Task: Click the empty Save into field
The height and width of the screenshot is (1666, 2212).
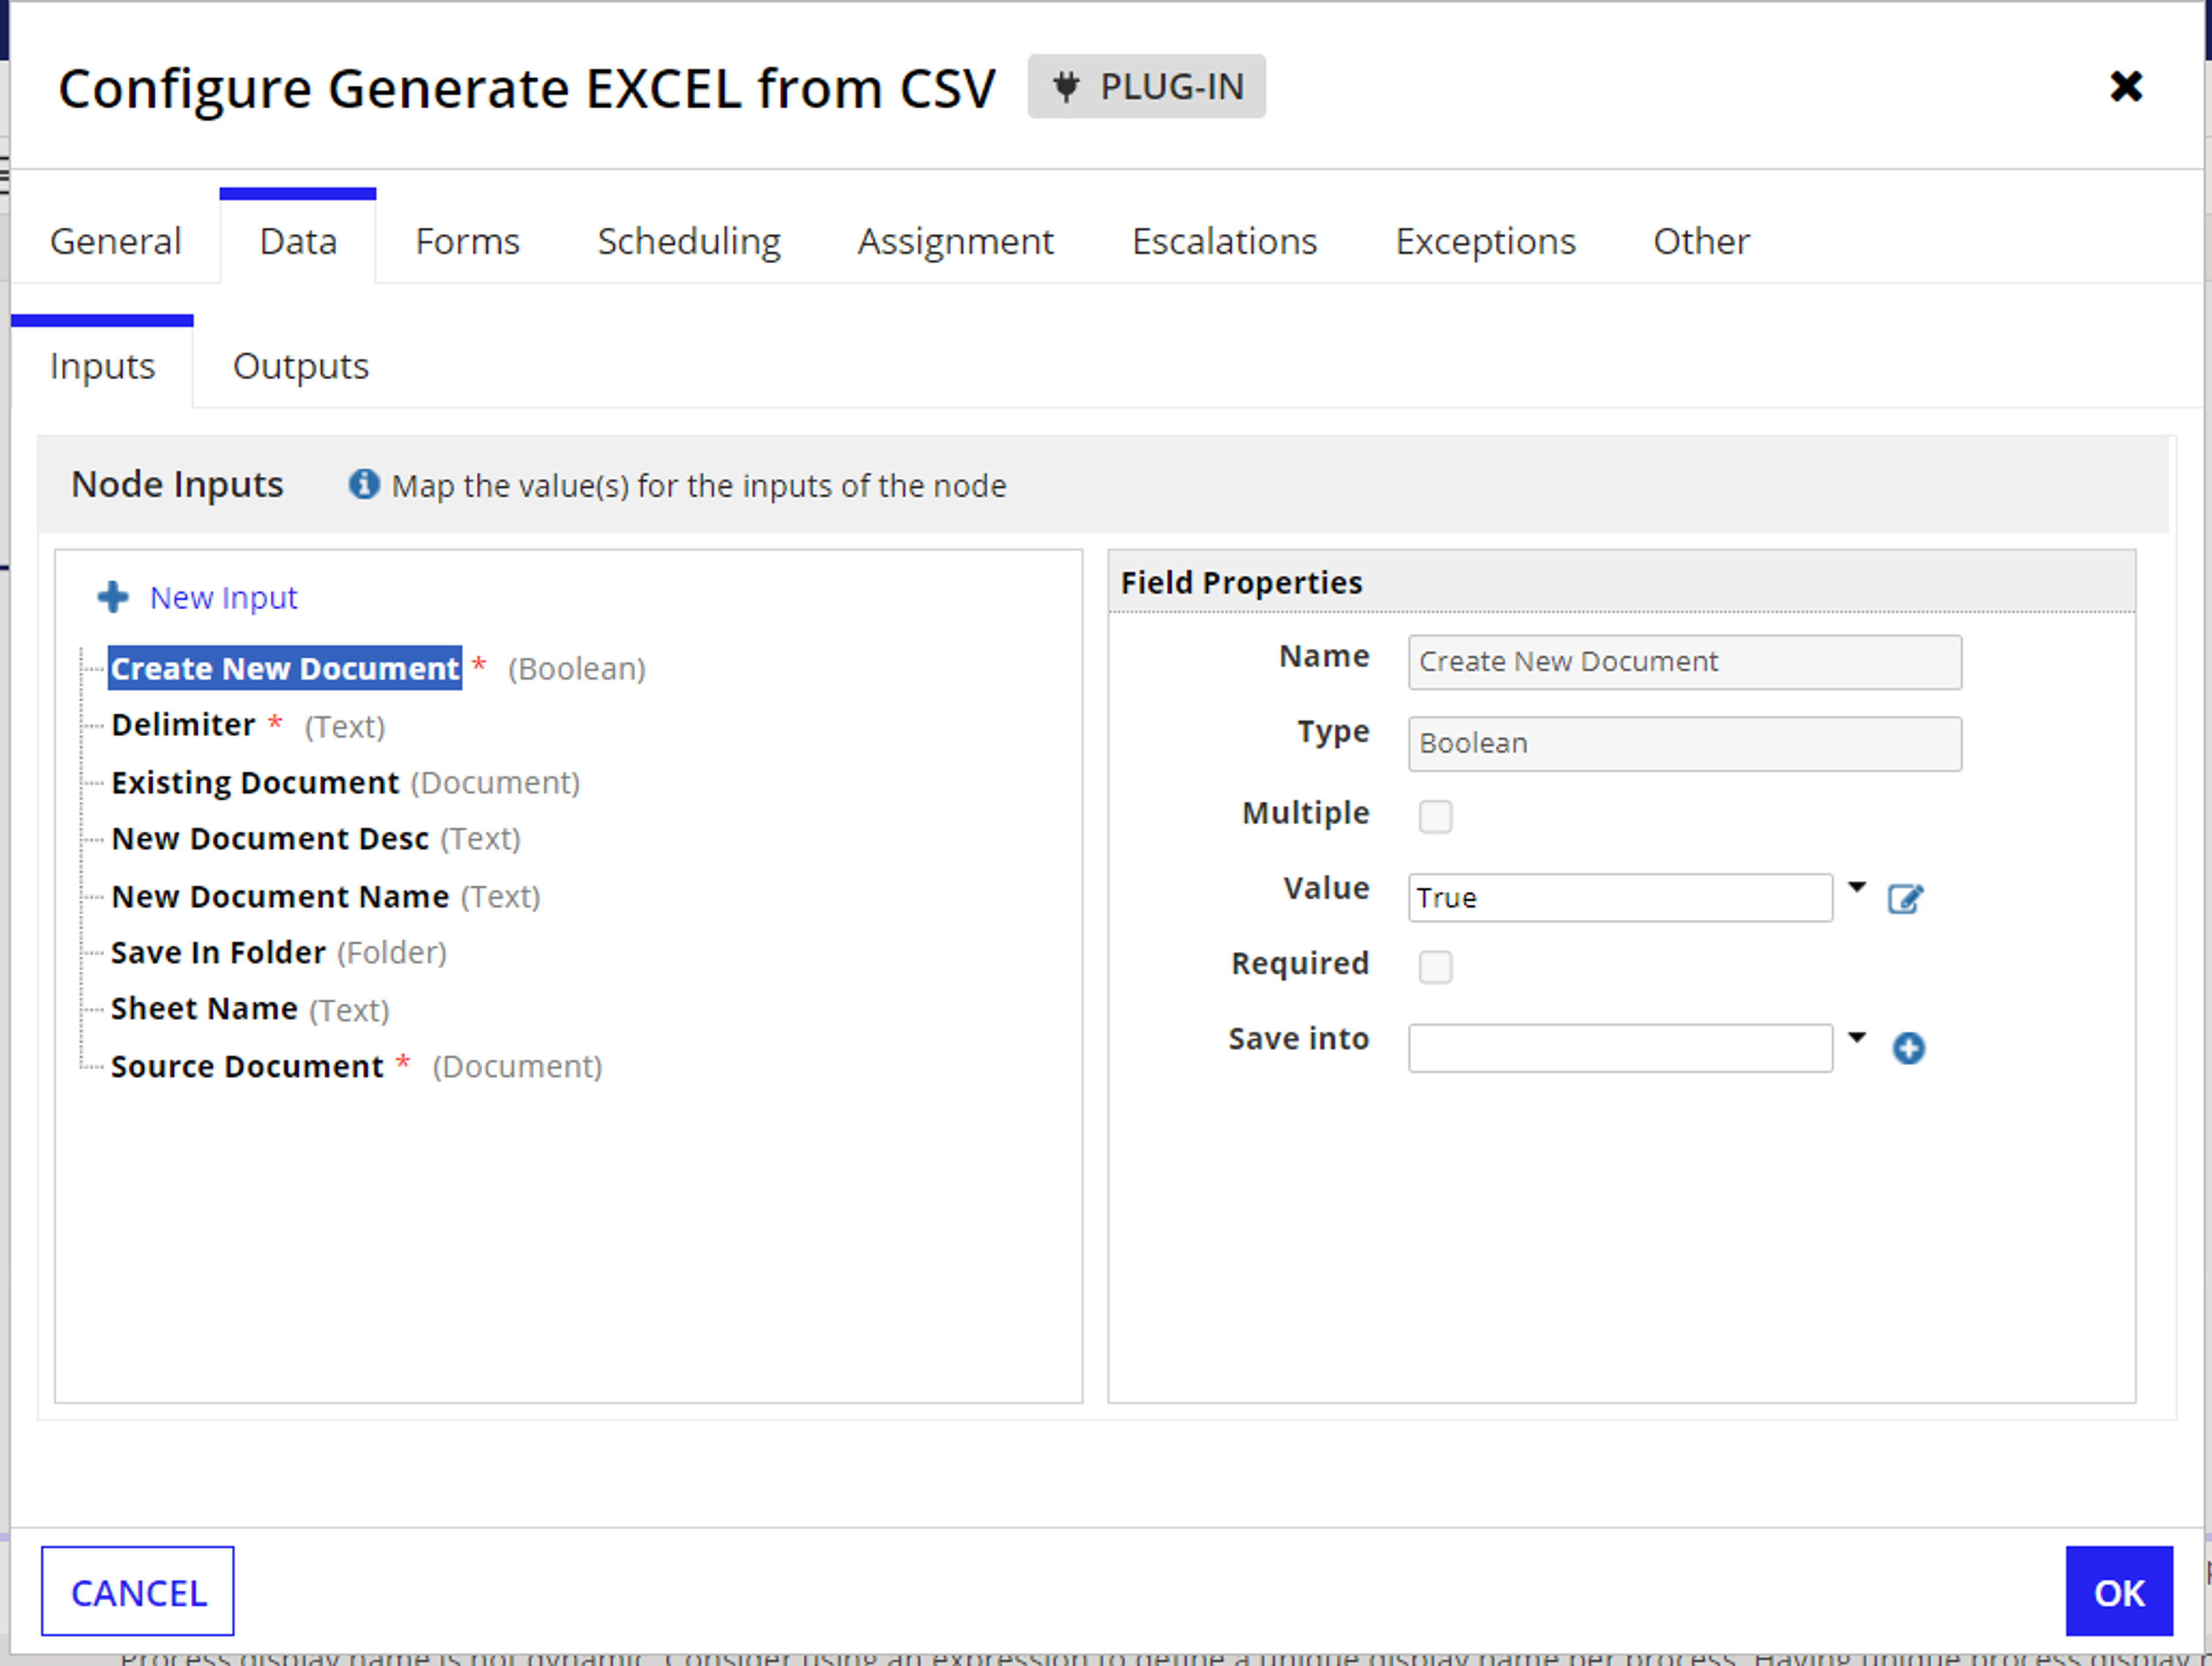Action: pyautogui.click(x=1620, y=1048)
